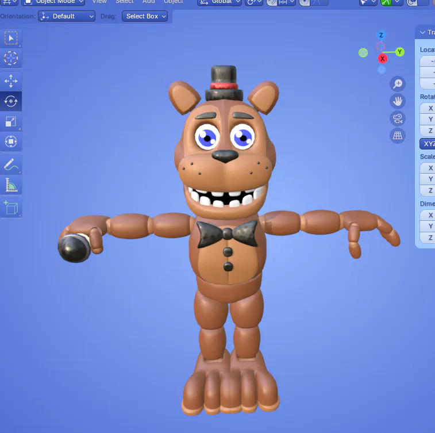Click the red outlined negative X gizmo circle
The height and width of the screenshot is (433, 435).
380,47
